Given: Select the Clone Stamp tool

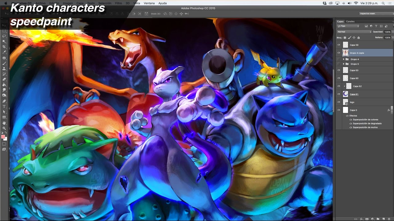Looking at the screenshot, I should click(x=4, y=68).
